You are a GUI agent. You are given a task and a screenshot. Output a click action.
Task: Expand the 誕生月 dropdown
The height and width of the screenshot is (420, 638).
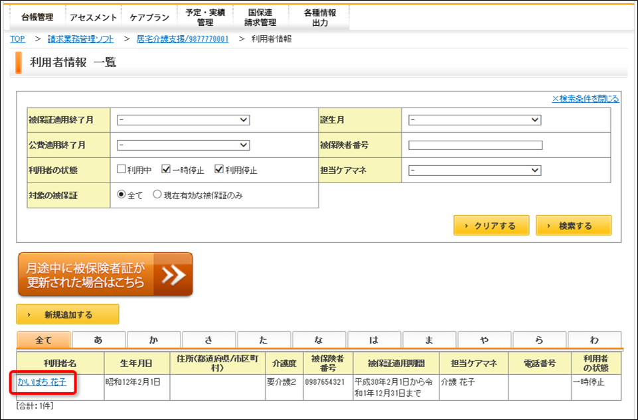475,120
